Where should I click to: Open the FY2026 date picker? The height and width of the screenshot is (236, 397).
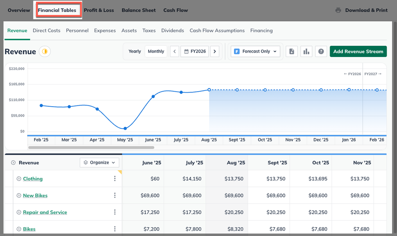tap(195, 51)
